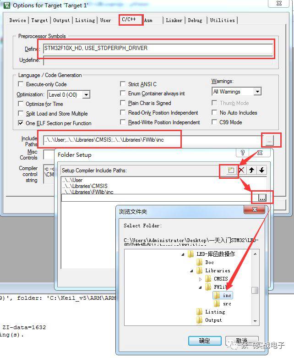Open help in Folder Setup dialog
The image size is (294, 358).
243,153
